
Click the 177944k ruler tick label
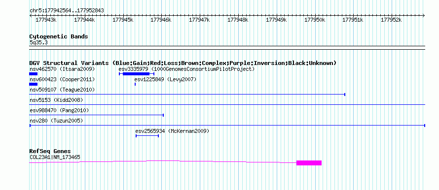pyautogui.click(x=84, y=20)
